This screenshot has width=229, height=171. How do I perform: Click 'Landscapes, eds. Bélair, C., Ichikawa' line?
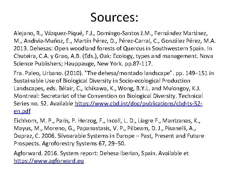107,88
